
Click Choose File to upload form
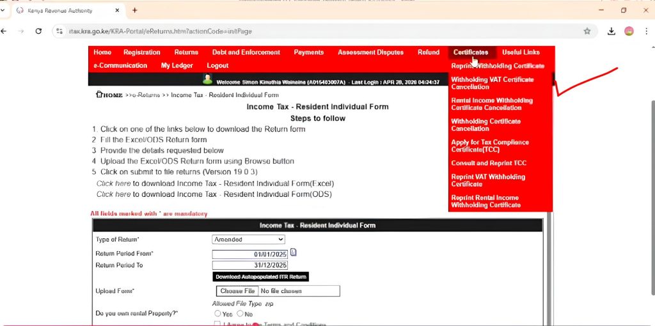click(237, 291)
